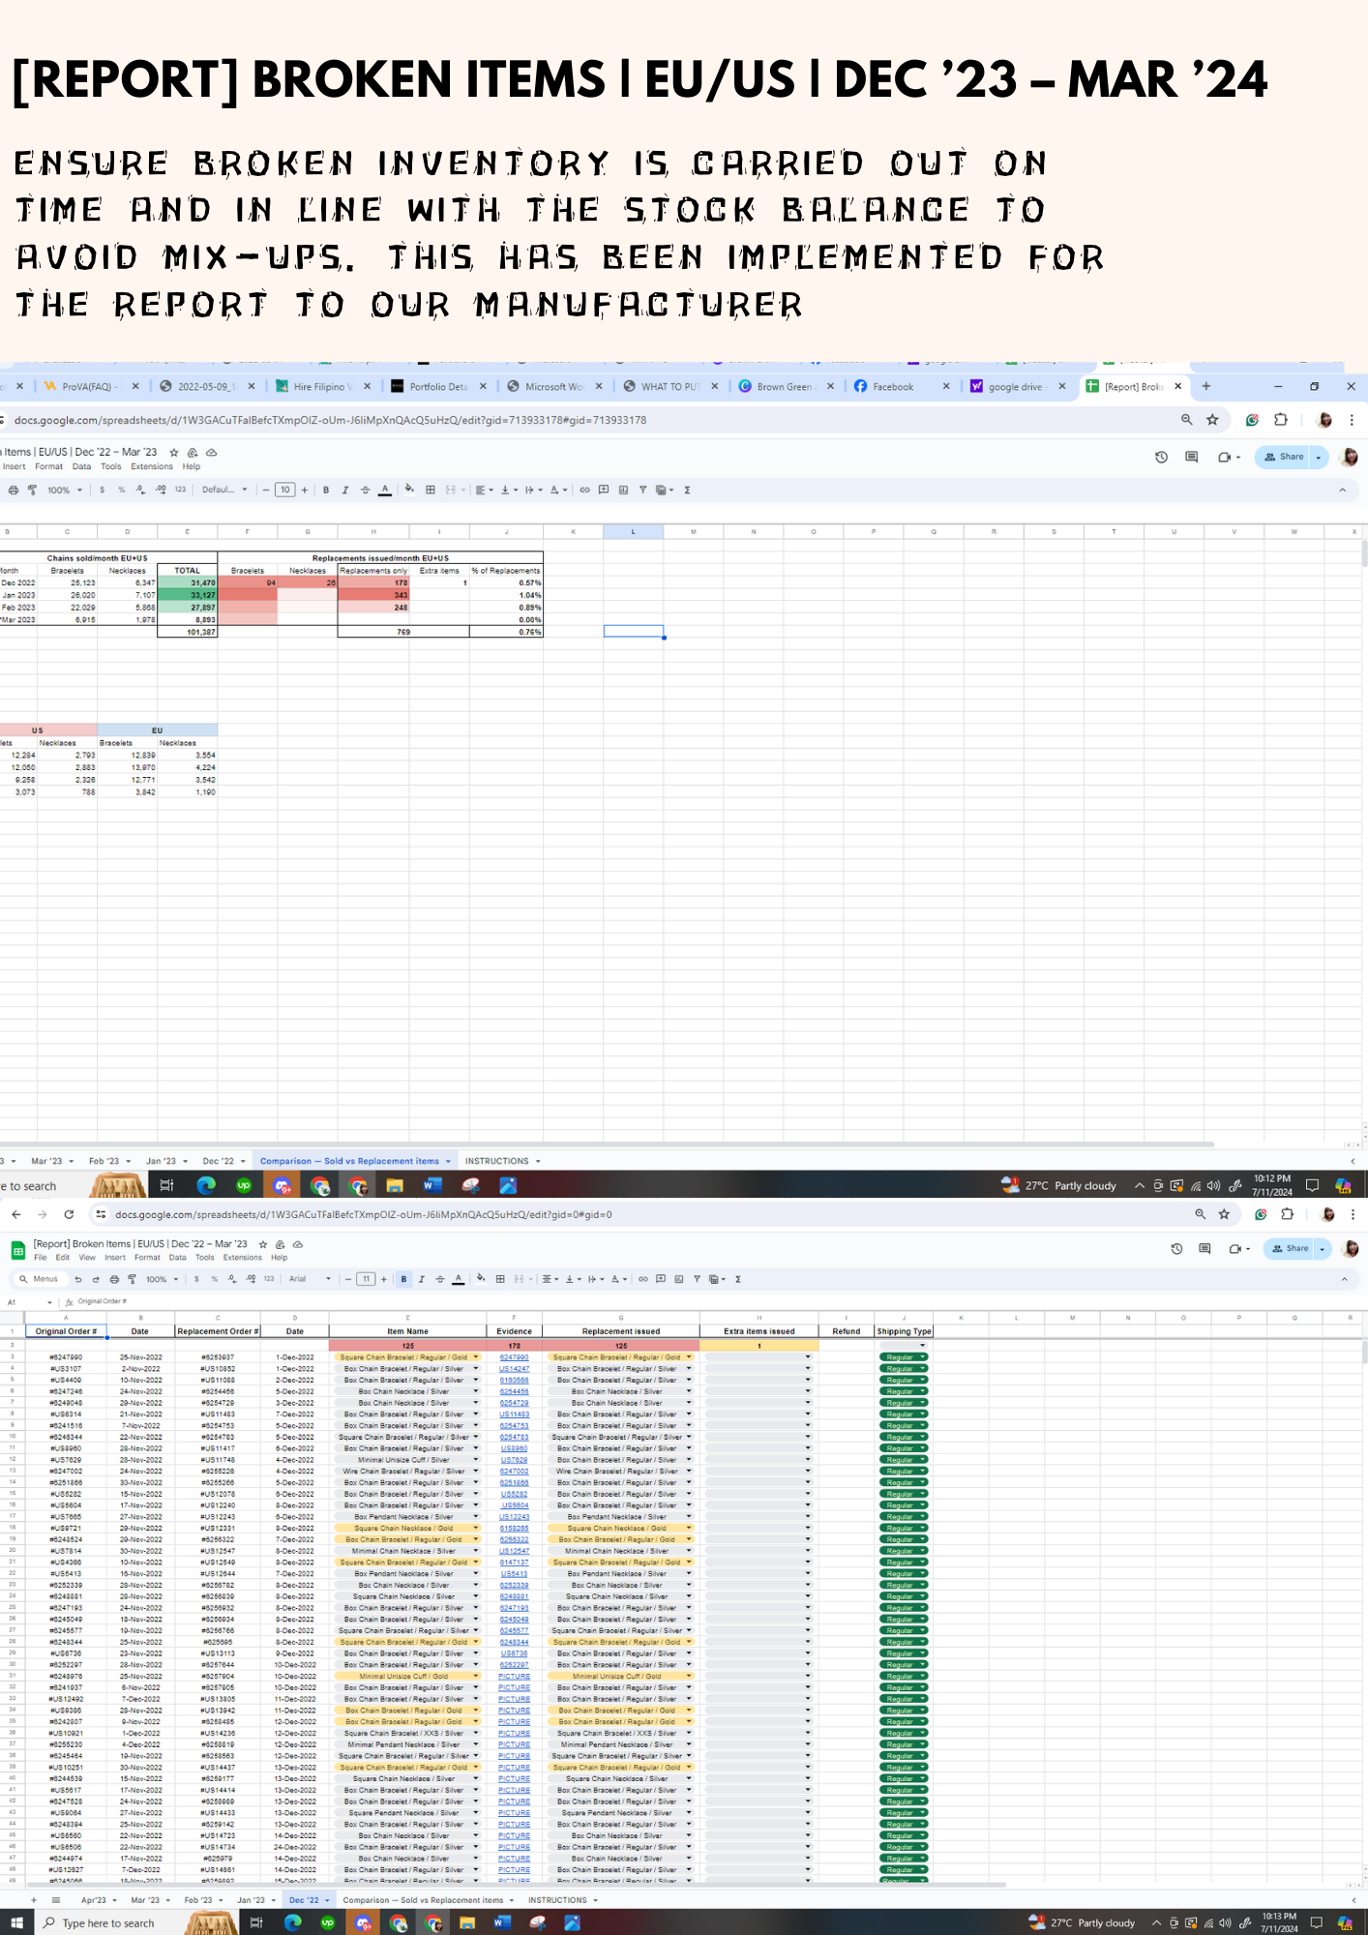Click Insert link in the lower Sheets toolbar
Viewport: 1368px width, 1935px height.
[642, 1279]
